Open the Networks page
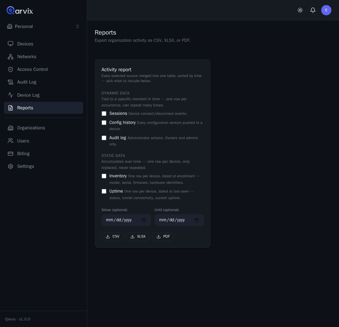 click(x=44, y=57)
